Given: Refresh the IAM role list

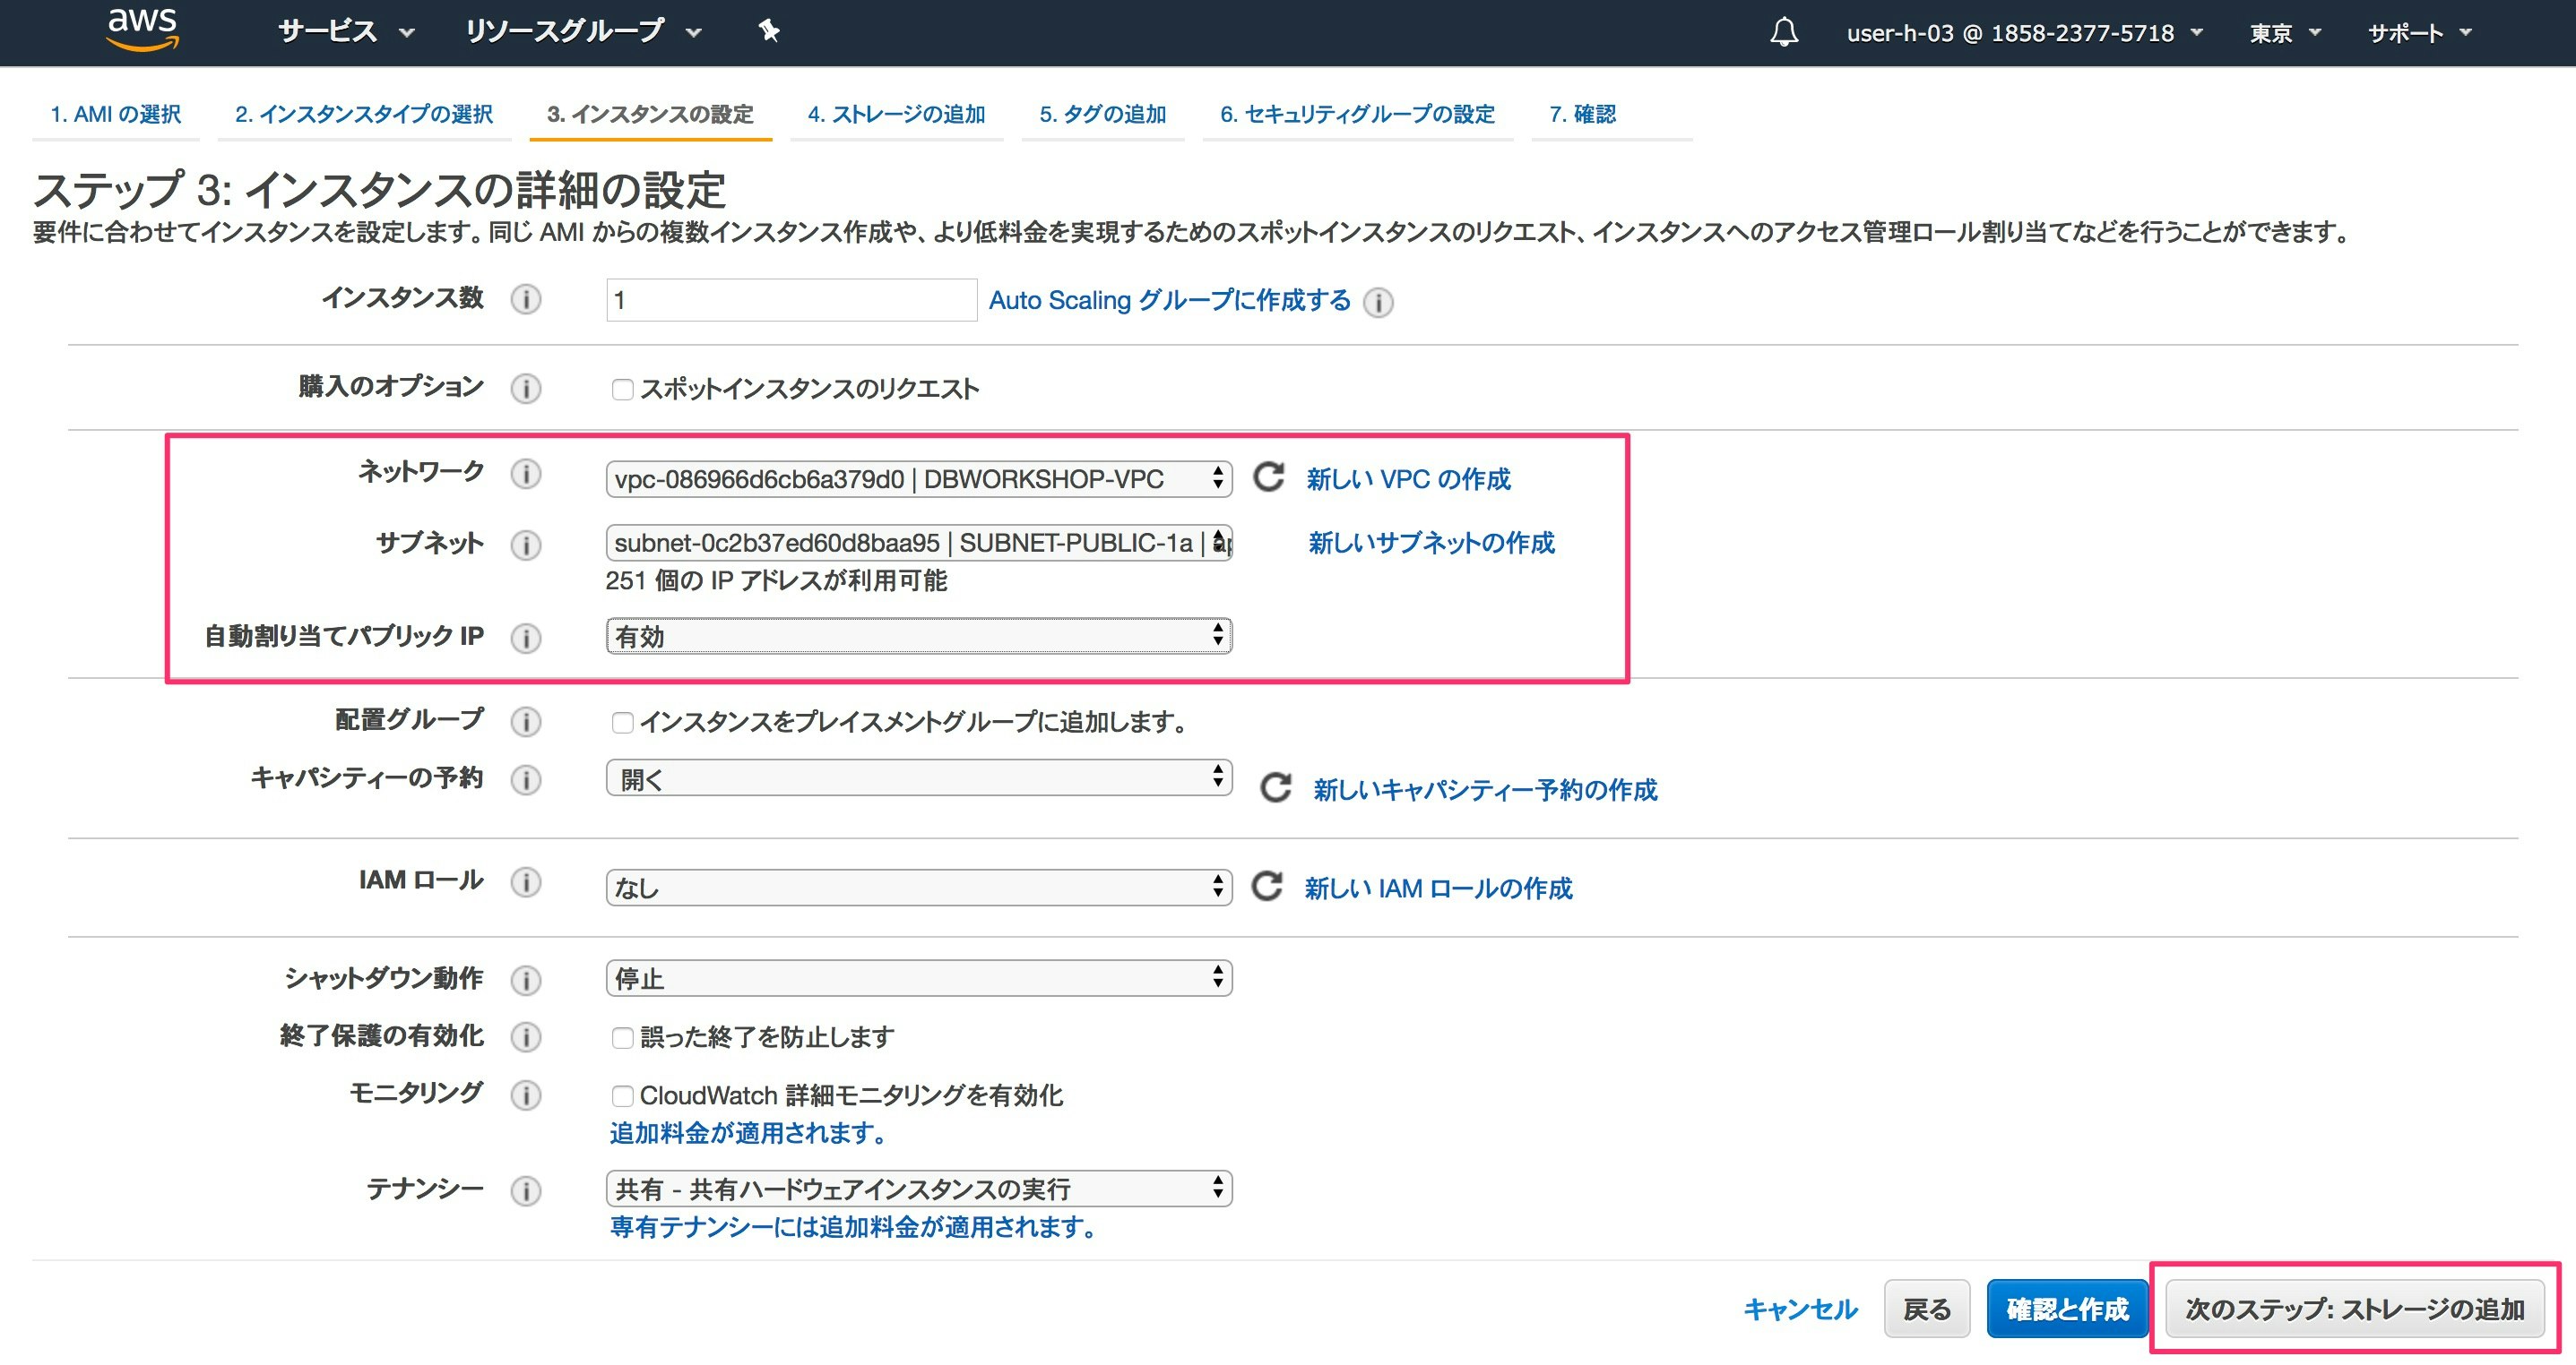Looking at the screenshot, I should [x=1267, y=887].
